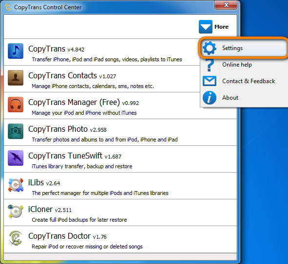Image resolution: width=288 pixels, height=264 pixels.
Task: Click the CopyTrans music note icon
Action: (x=16, y=51)
